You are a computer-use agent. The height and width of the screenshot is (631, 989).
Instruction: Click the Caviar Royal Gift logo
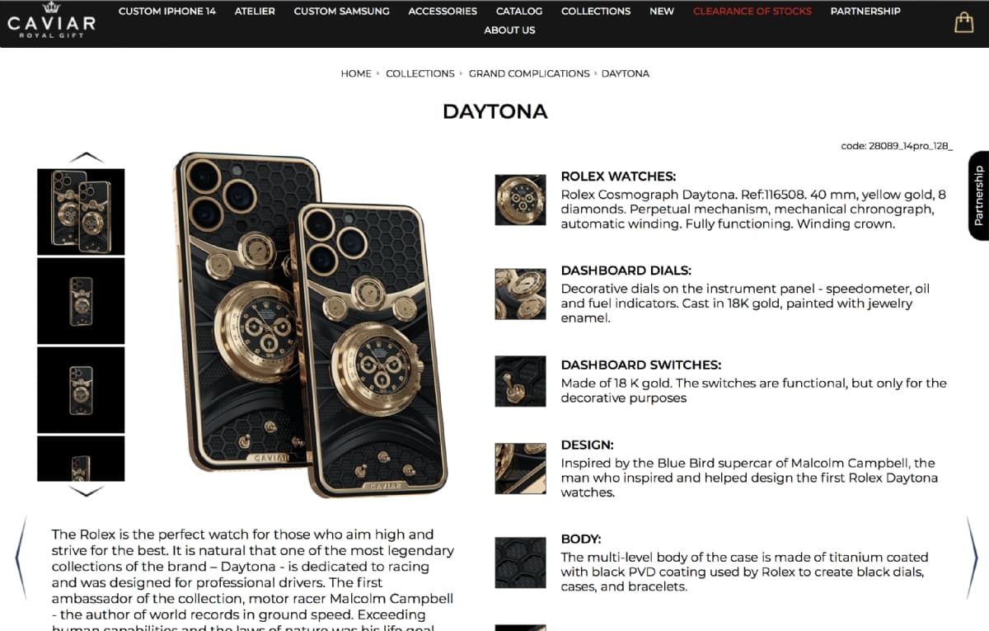51,18
